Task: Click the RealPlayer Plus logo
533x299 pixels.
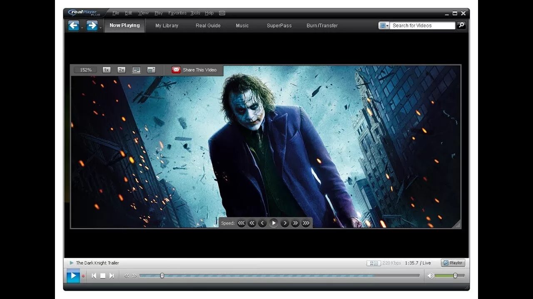Action: (84, 13)
